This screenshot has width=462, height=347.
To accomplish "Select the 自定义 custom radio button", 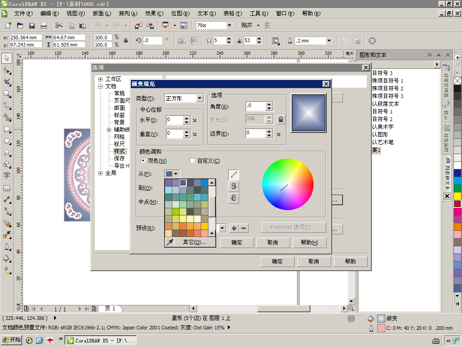I will pos(192,160).
